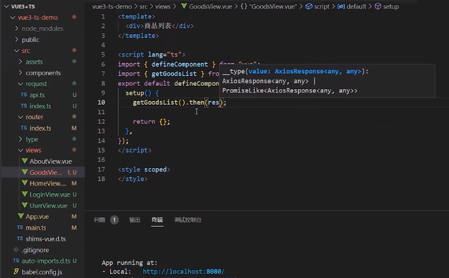
Task: Select views breadcrumb segment
Action: coord(163,6)
